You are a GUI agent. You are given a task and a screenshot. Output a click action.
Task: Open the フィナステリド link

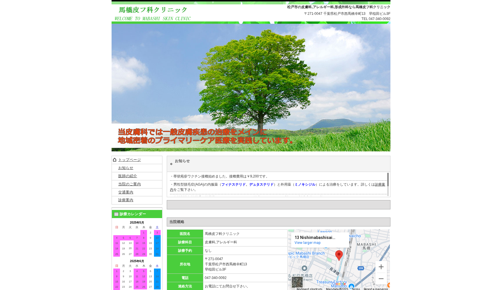pyautogui.click(x=233, y=184)
